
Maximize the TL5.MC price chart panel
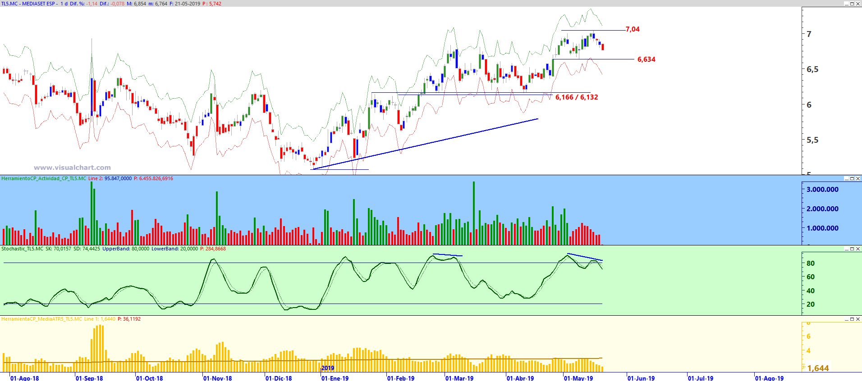pos(852,4)
